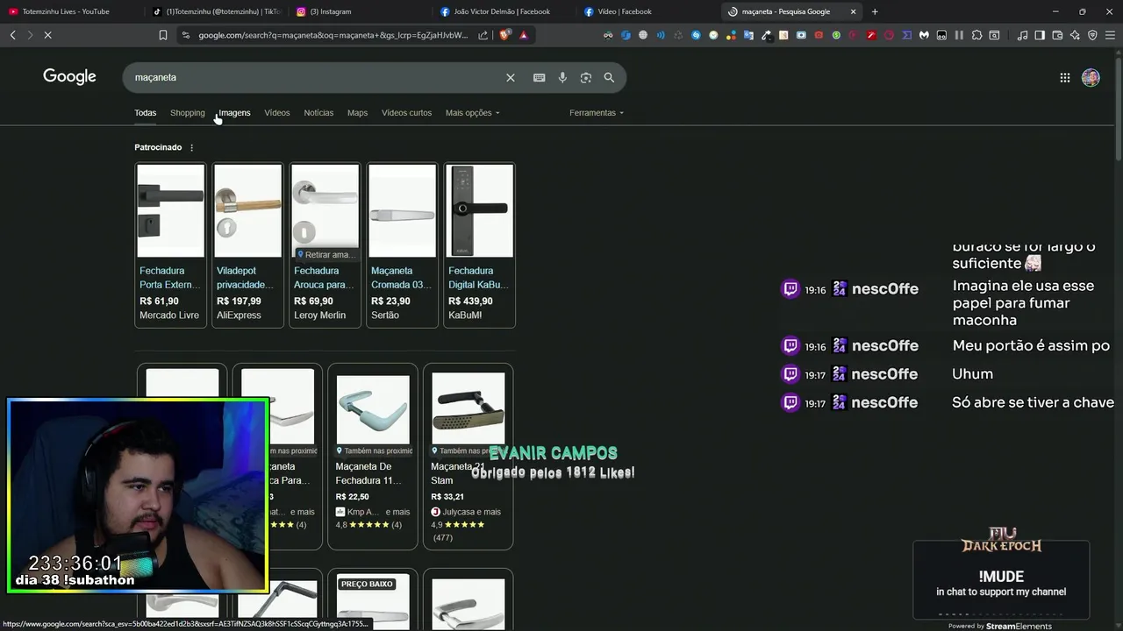Open the Leo AI assistant
Screen dimensions: 1123x631
pos(1075,35)
